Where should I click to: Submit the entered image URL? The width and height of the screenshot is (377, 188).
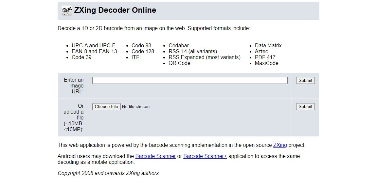pyautogui.click(x=305, y=81)
